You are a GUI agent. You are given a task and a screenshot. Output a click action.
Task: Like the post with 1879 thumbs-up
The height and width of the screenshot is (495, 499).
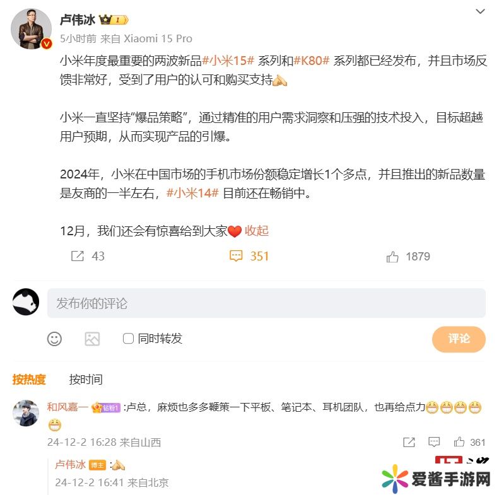(392, 257)
